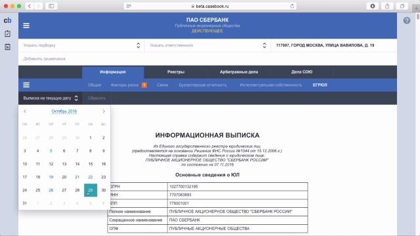Click the 775001001 table cell

click(x=238, y=203)
